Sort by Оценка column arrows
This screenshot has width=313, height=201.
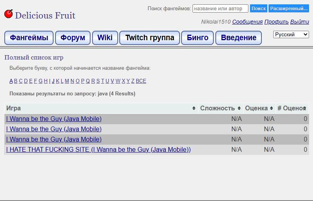[271, 108]
